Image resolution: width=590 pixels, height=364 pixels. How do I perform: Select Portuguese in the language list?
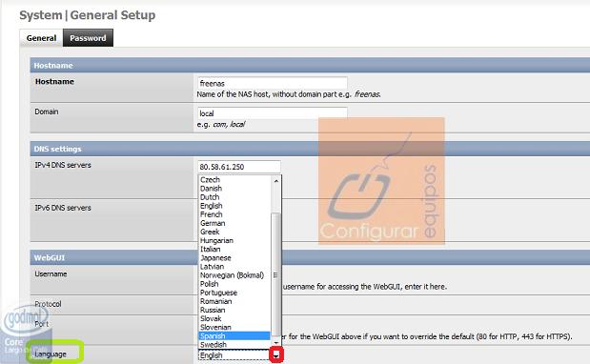click(x=234, y=293)
